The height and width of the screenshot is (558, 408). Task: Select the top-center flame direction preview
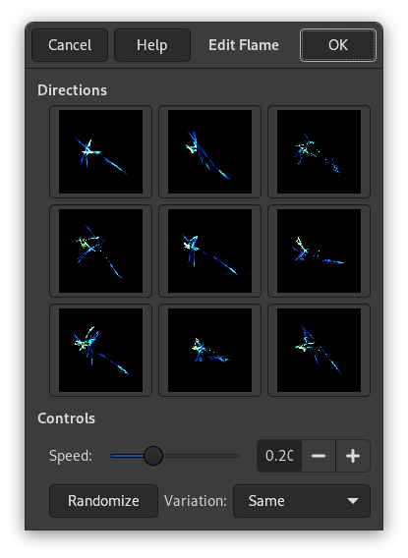(209, 151)
